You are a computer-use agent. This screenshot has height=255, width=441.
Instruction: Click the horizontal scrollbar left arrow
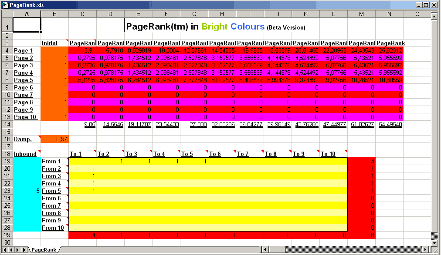[x=265, y=249]
